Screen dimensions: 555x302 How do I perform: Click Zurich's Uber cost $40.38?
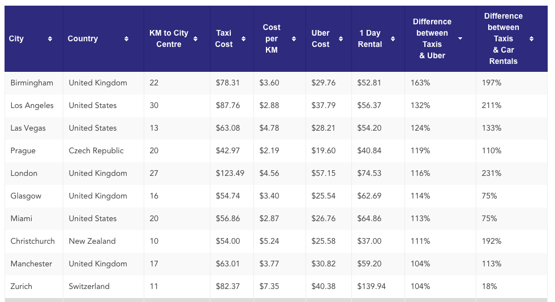coord(324,286)
